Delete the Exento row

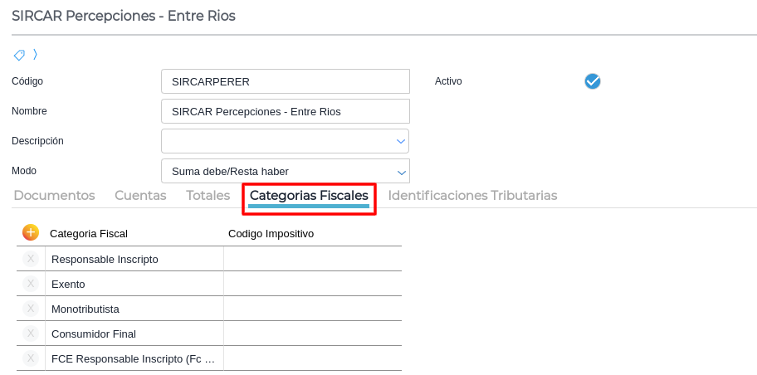[31, 284]
